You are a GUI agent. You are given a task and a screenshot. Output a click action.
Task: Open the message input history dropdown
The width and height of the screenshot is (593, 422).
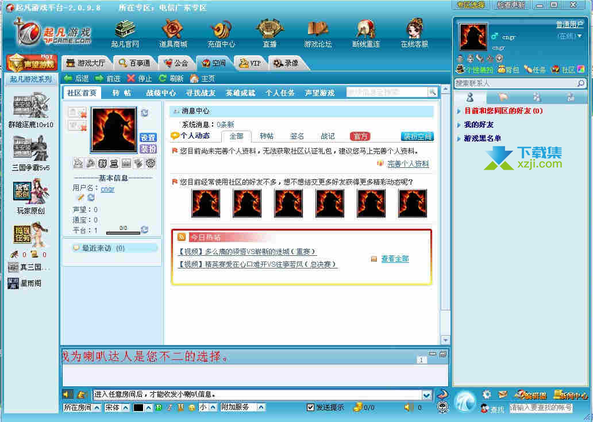click(427, 395)
